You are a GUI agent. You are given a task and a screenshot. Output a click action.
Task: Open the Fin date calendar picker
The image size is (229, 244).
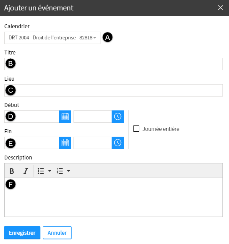65,143
